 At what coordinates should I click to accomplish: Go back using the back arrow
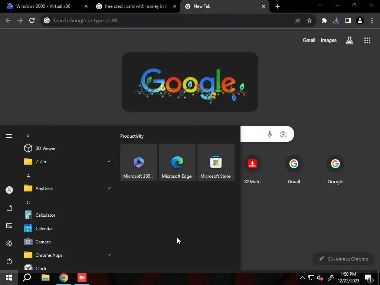click(8, 21)
